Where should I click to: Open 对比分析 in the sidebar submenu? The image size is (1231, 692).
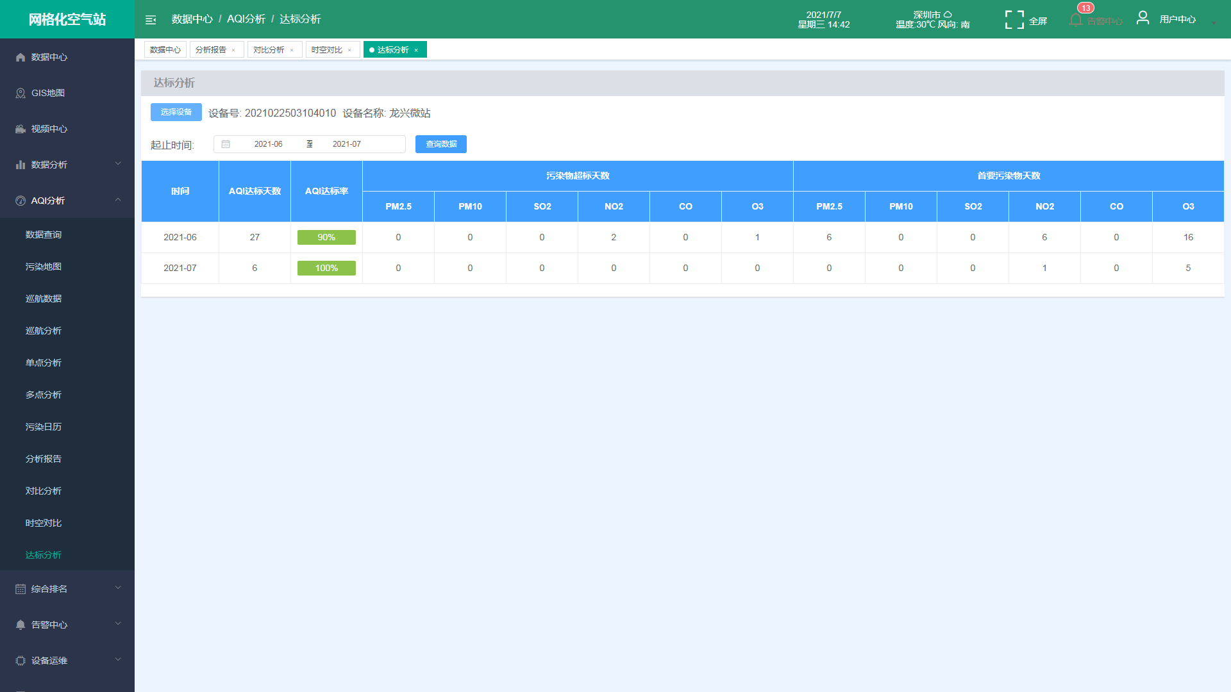tap(67, 491)
